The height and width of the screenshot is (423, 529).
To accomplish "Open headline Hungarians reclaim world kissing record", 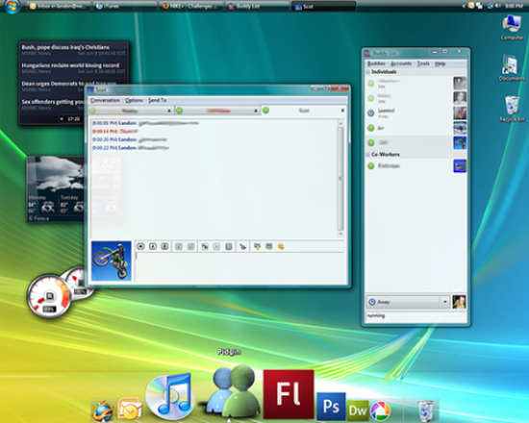I will pos(70,65).
